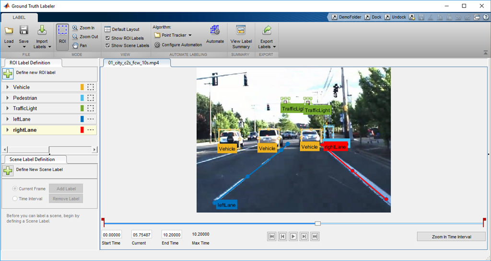Image resolution: width=491 pixels, height=261 pixels.
Task: Click the Save floppy disk icon
Action: pyautogui.click(x=24, y=30)
